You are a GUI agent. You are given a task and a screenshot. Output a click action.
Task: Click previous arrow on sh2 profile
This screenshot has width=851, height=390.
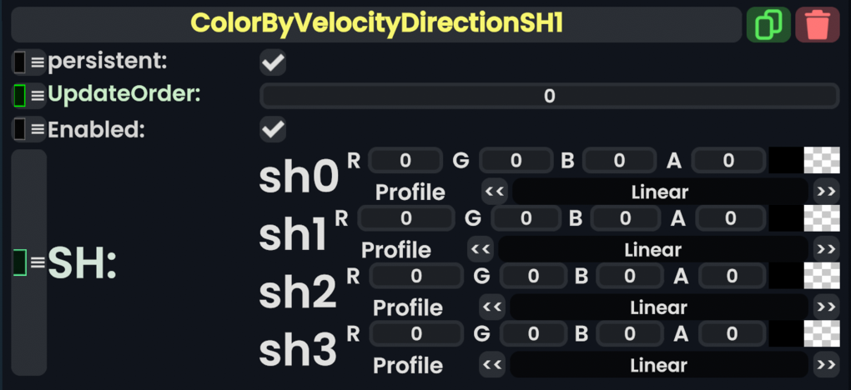pos(492,307)
